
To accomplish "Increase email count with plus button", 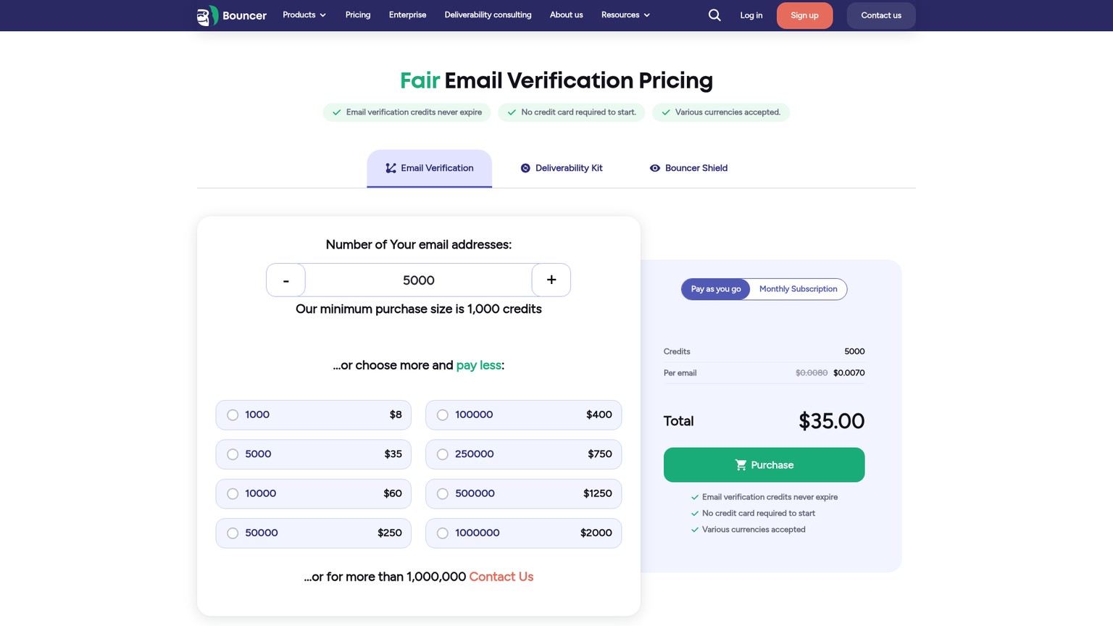I will pos(551,280).
